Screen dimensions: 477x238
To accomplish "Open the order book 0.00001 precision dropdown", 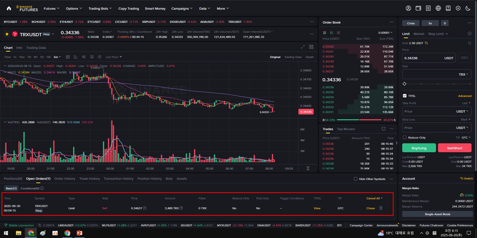I will pos(385,33).
